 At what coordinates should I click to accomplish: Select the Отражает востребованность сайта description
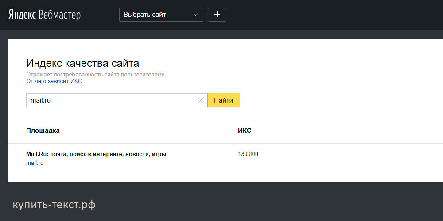[96, 75]
